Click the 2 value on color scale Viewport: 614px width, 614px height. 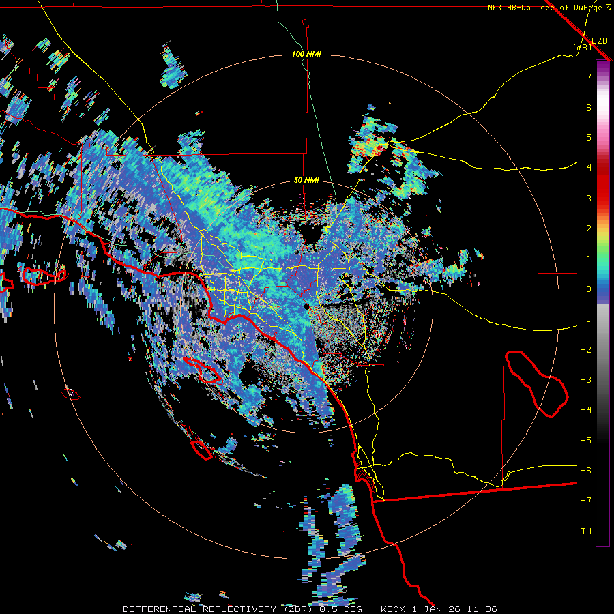[x=589, y=229]
